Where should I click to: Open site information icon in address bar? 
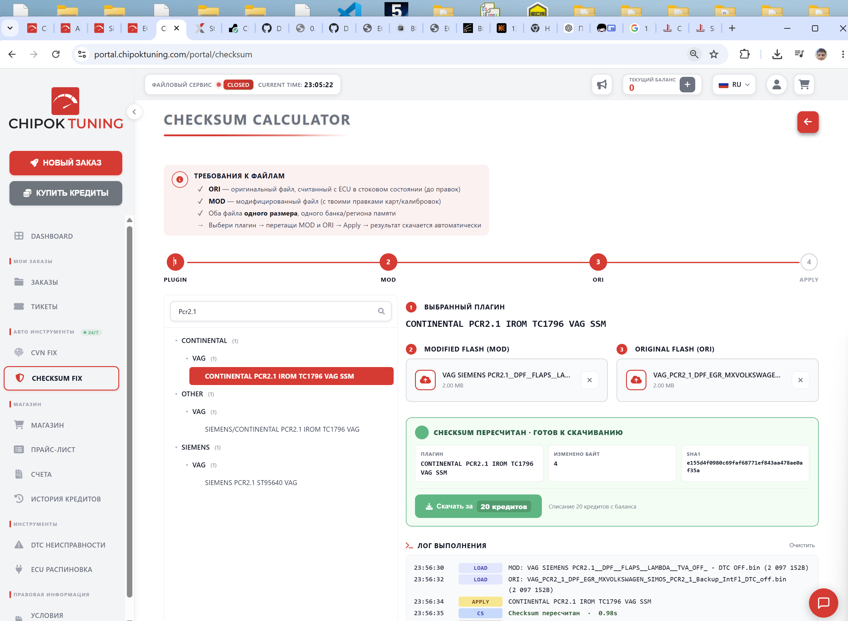tap(82, 54)
